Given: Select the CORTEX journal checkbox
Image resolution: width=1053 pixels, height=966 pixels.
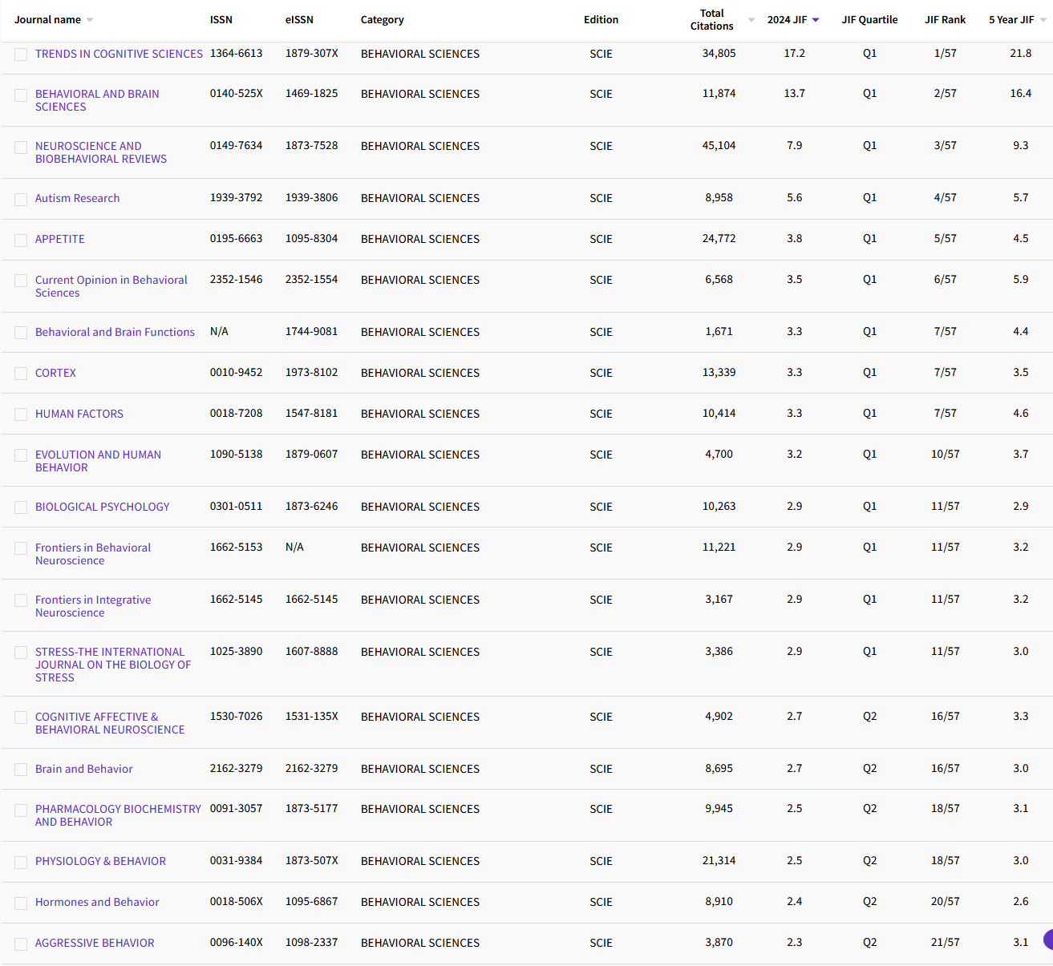Looking at the screenshot, I should (x=21, y=374).
